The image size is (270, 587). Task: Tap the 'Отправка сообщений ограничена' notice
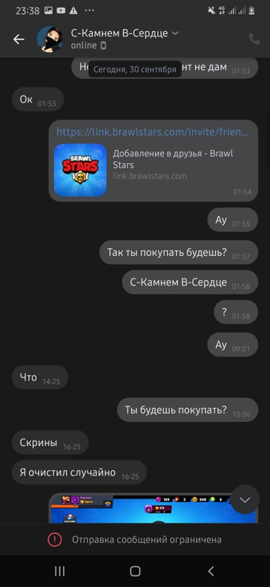coord(146,540)
